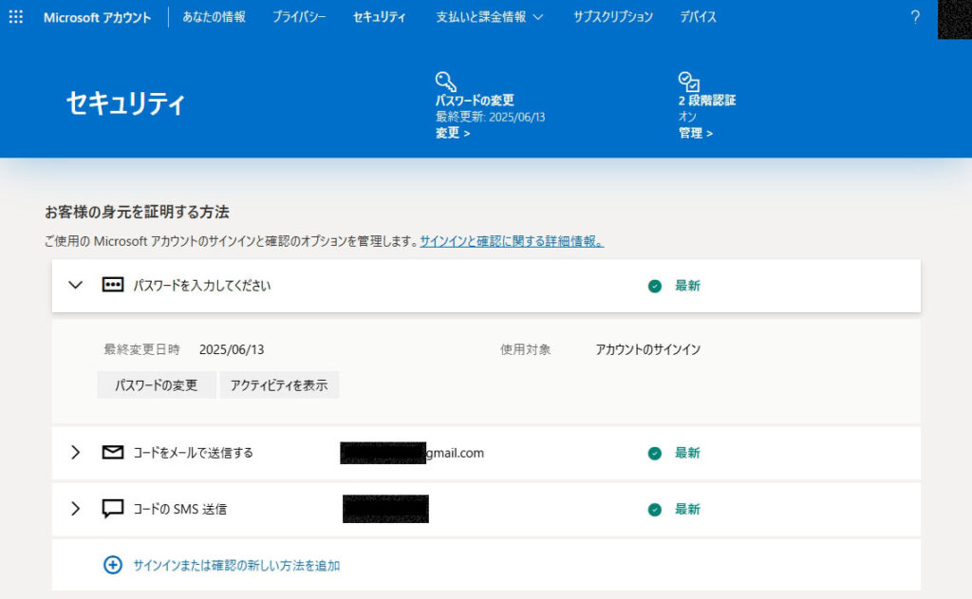
Task: Select the デバイス navigation item
Action: [698, 17]
